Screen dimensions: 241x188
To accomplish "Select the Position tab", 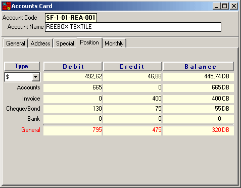I will click(x=89, y=43).
